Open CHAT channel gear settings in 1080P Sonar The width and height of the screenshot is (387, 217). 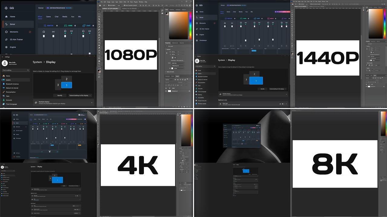(x=93, y=26)
